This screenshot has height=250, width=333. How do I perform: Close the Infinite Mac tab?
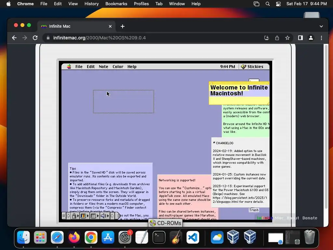pyautogui.click(x=110, y=26)
